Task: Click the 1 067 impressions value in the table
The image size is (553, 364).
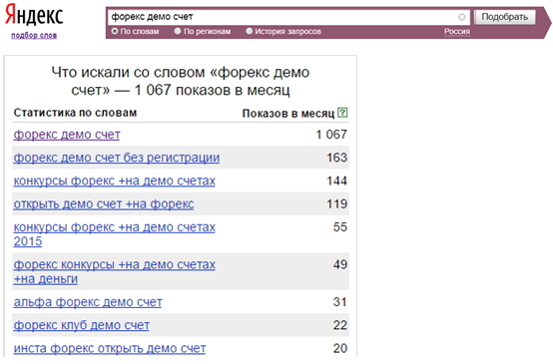Action: click(331, 135)
